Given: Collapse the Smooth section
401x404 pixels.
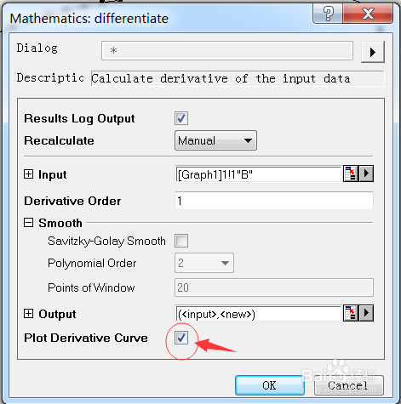Looking at the screenshot, I should coord(28,223).
